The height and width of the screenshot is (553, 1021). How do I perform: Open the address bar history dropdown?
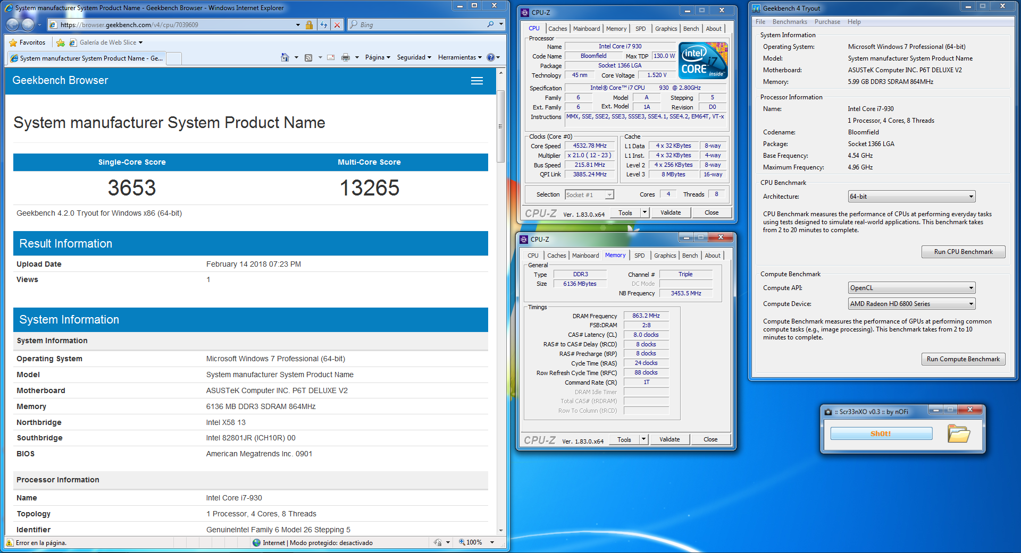point(298,25)
